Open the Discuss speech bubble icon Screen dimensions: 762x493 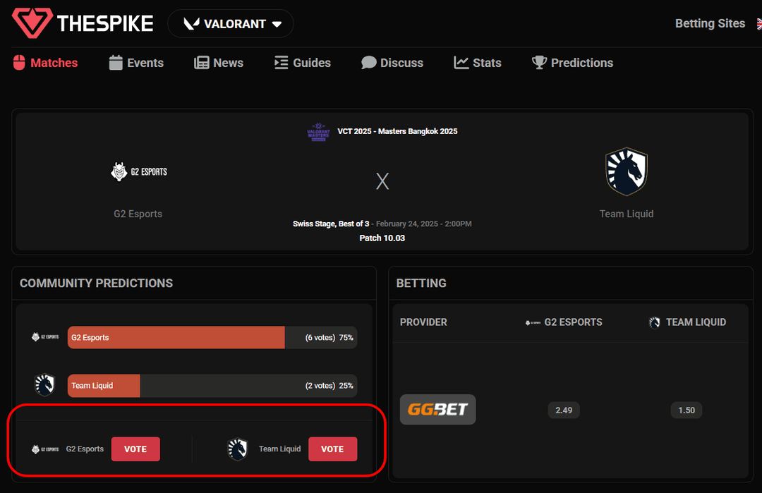coord(368,63)
